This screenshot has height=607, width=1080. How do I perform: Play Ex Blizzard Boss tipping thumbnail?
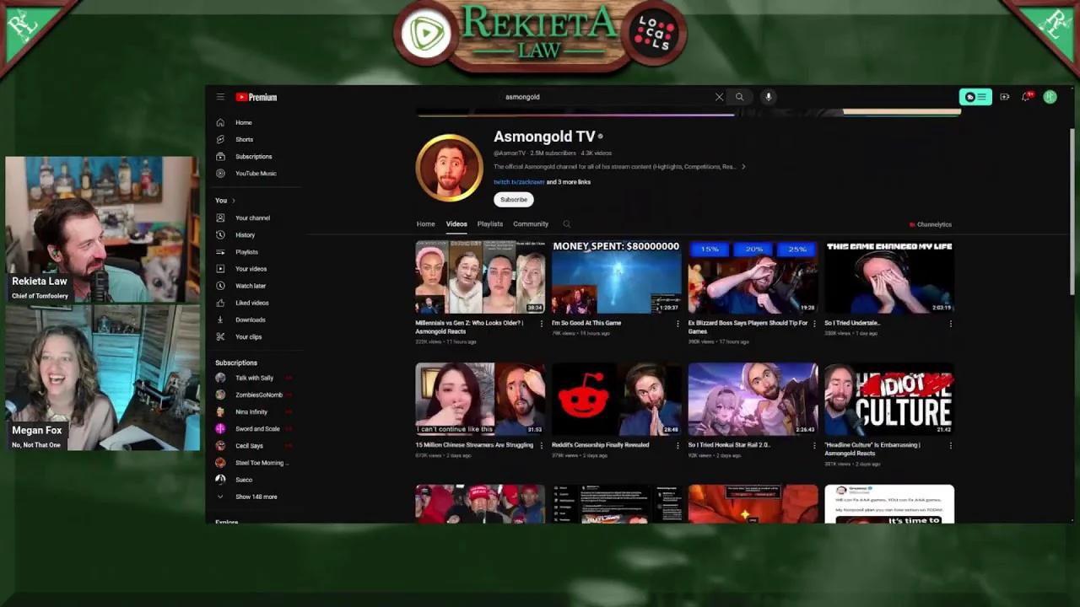click(753, 277)
